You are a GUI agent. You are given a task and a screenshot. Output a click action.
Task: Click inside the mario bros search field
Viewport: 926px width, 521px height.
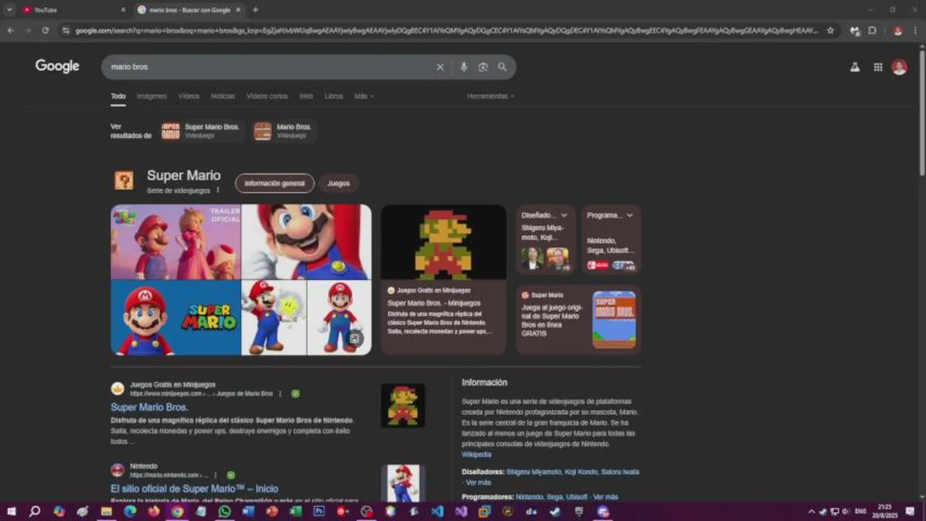(268, 67)
